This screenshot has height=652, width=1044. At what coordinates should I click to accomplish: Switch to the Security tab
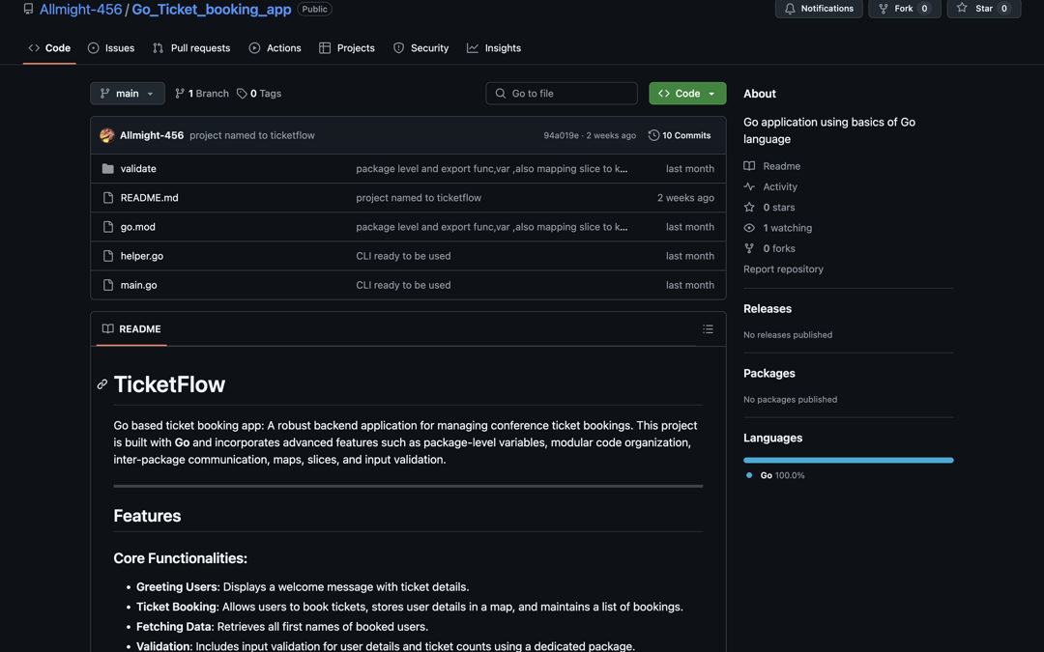421,48
